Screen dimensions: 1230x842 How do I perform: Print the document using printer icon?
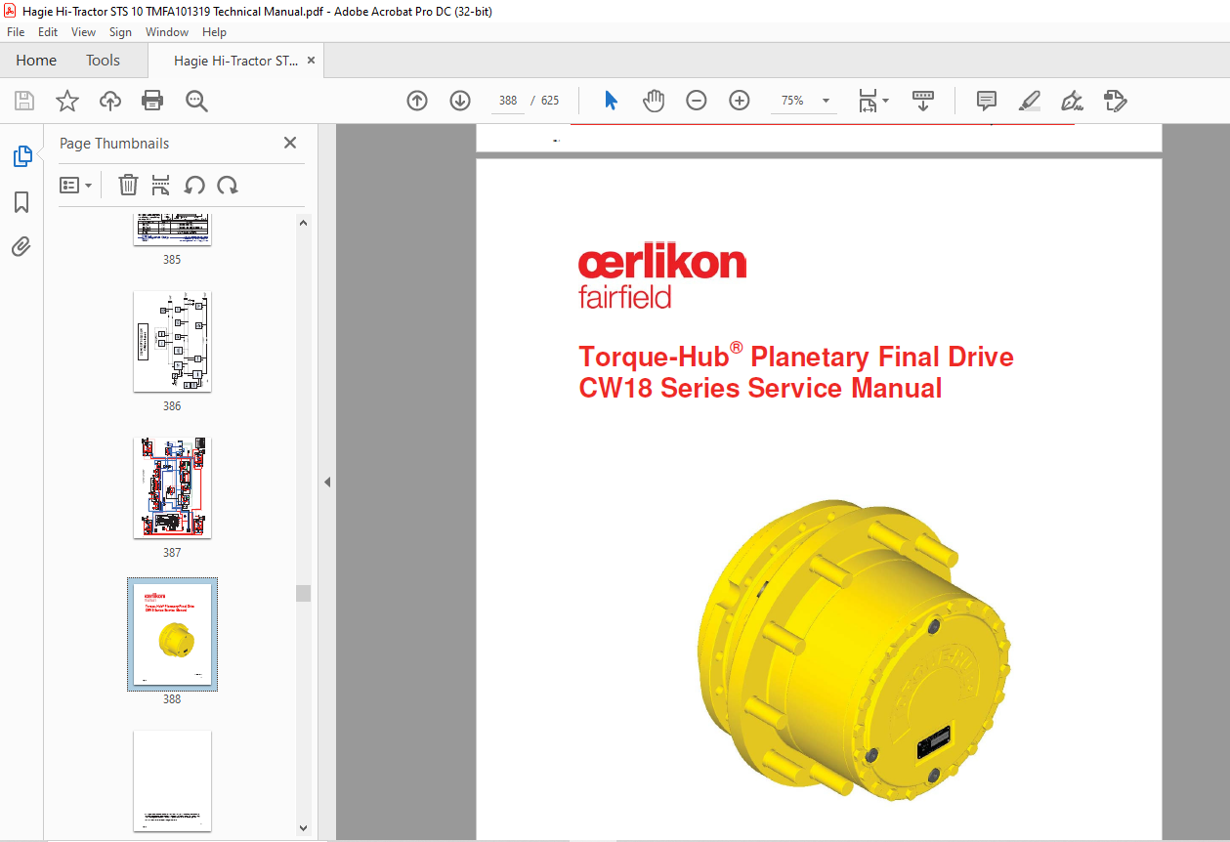coord(152,101)
